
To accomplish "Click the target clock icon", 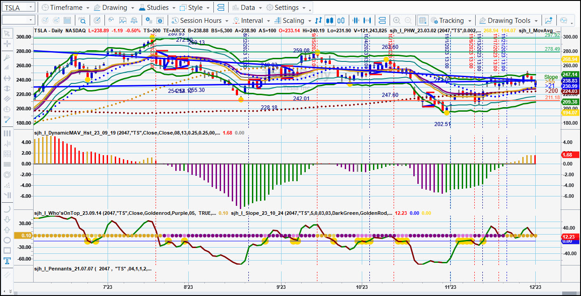I will pyautogui.click(x=98, y=20).
